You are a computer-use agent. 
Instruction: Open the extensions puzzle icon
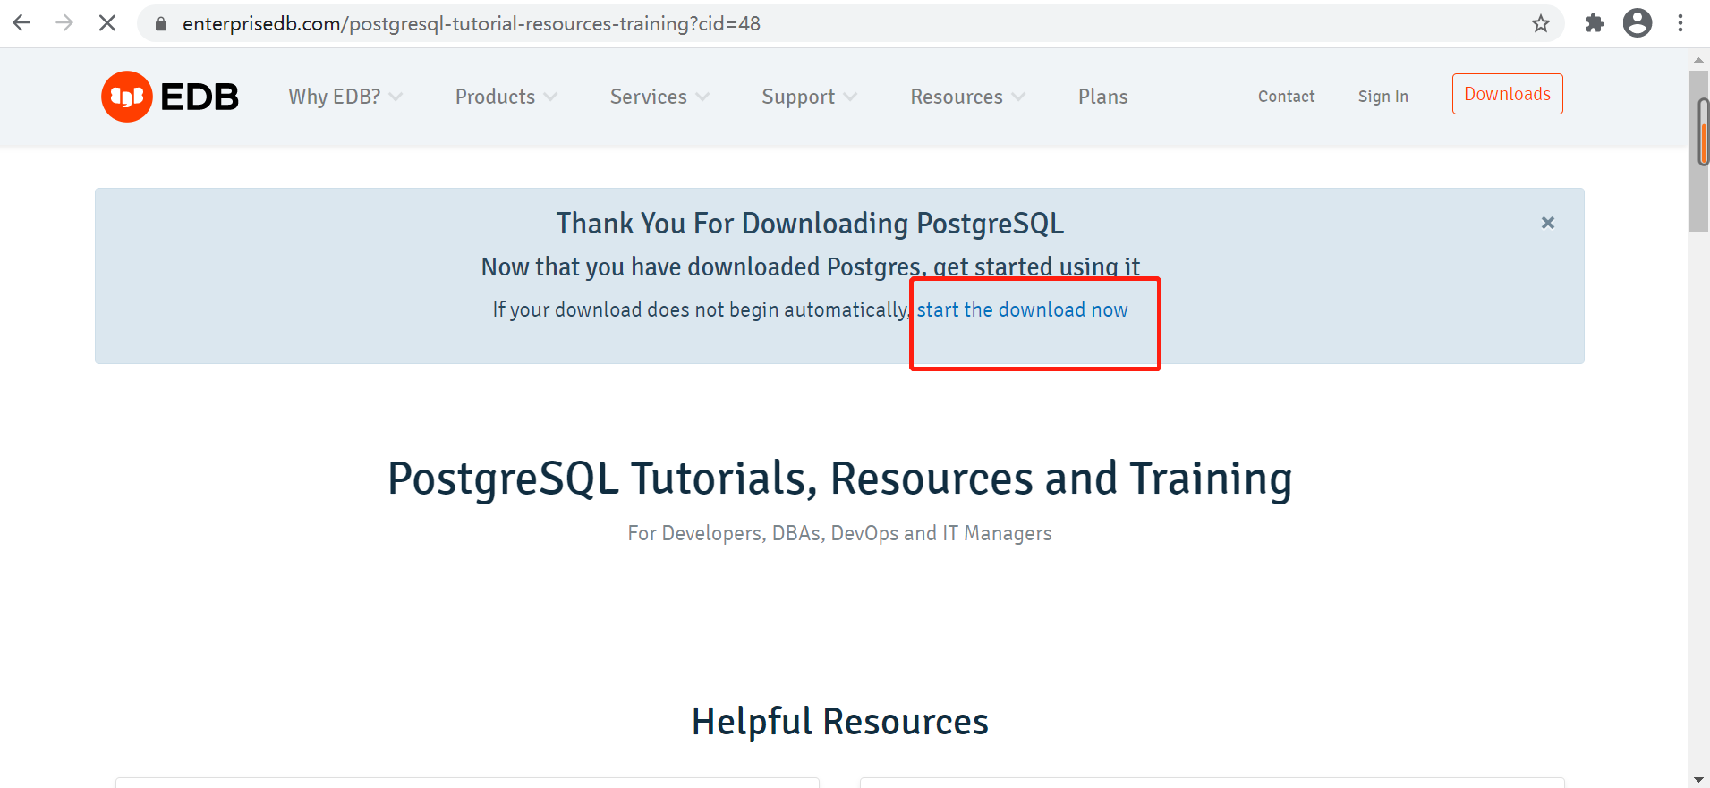[1594, 23]
